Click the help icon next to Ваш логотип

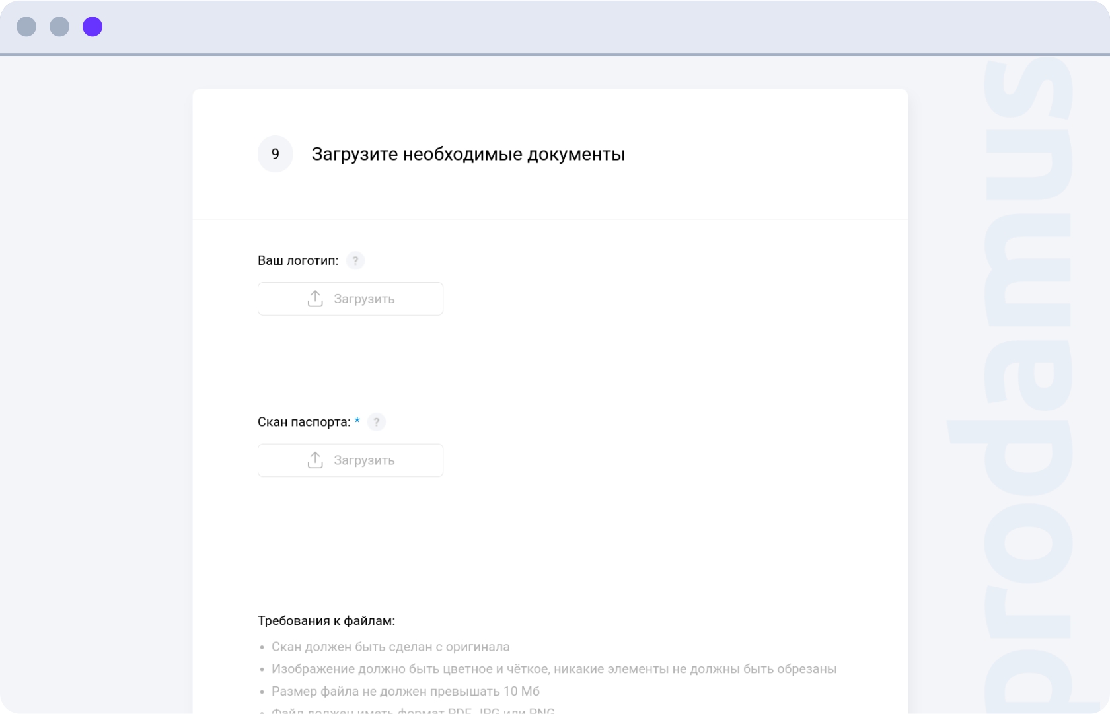tap(355, 260)
